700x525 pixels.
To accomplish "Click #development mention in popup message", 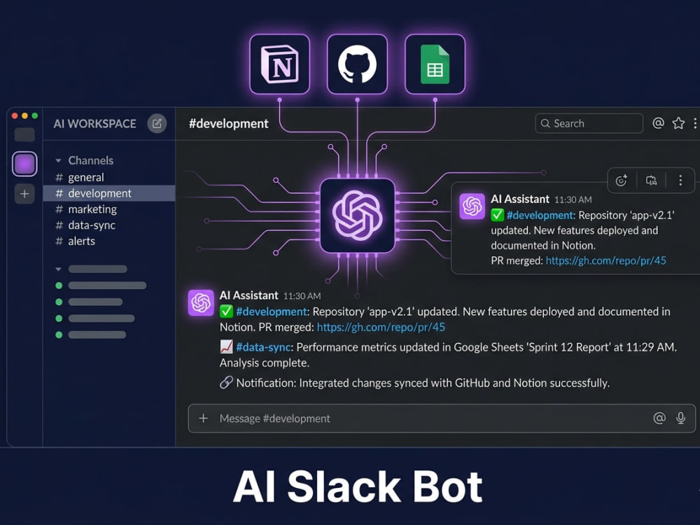I will coord(540,215).
